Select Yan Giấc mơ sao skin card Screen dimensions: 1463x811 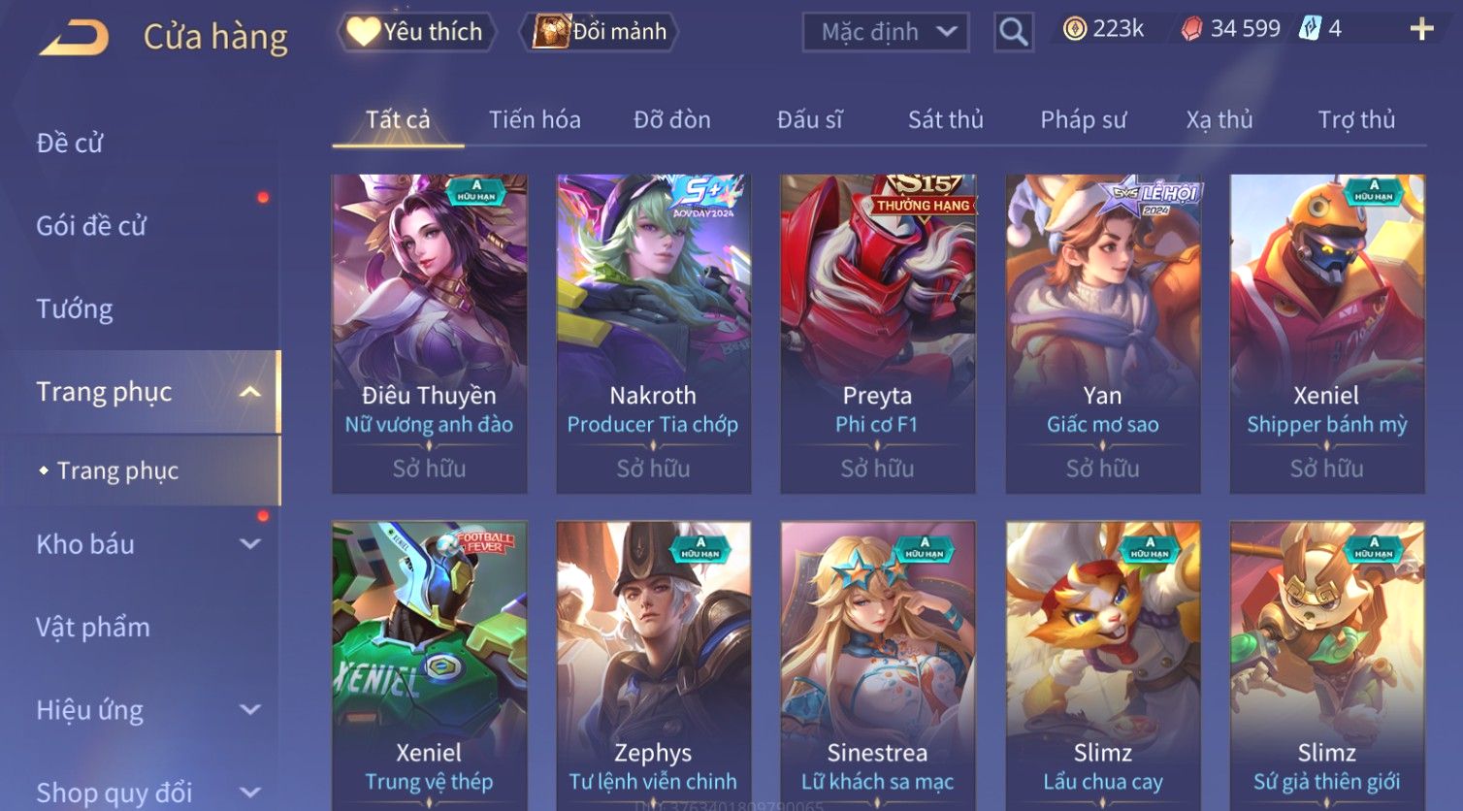point(1103,334)
